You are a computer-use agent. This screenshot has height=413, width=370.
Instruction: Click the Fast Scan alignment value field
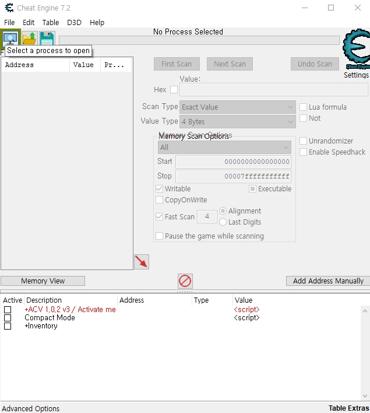click(207, 217)
